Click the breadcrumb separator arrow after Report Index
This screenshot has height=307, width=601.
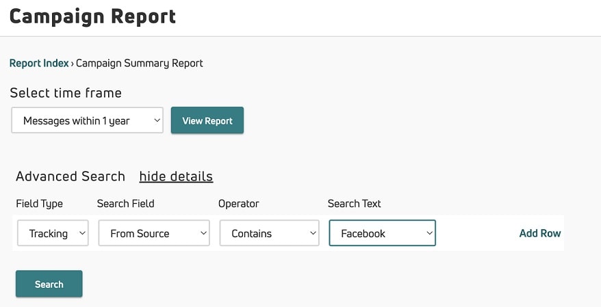point(73,64)
